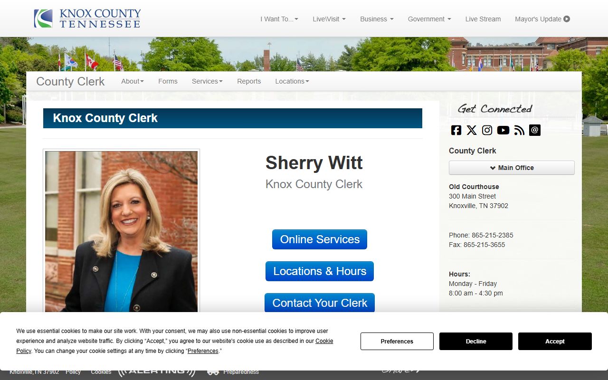Expand the Locations dropdown

(x=292, y=81)
